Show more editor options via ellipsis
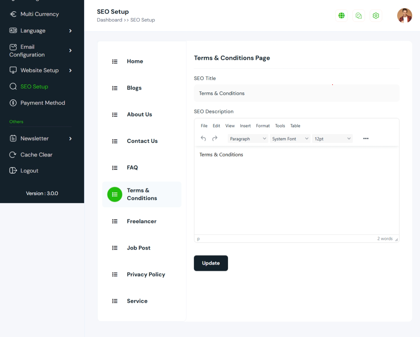420x337 pixels. pyautogui.click(x=366, y=138)
